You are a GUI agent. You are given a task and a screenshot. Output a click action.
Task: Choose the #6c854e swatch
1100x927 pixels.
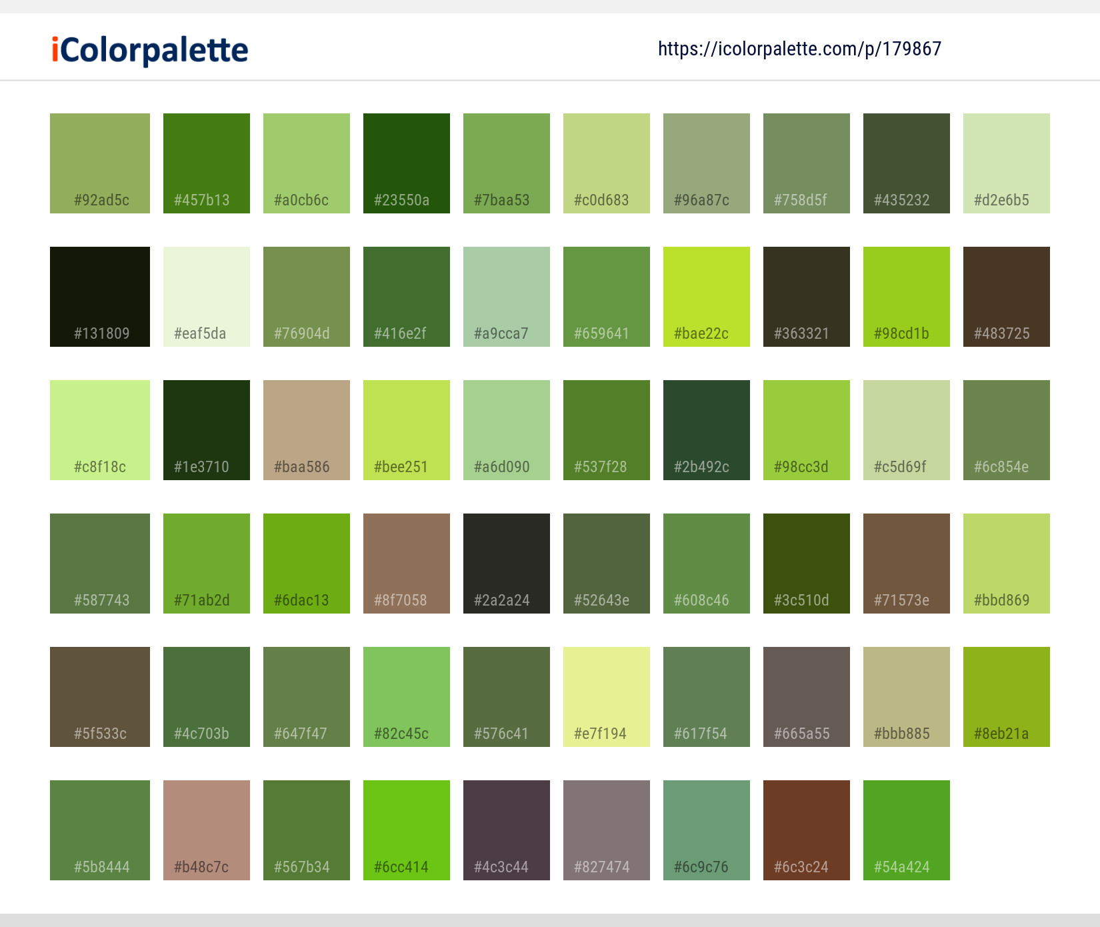[x=1007, y=430]
